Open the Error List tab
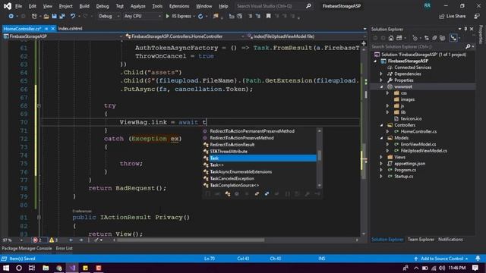Viewport: 486px width, 273px height. (x=64, y=248)
